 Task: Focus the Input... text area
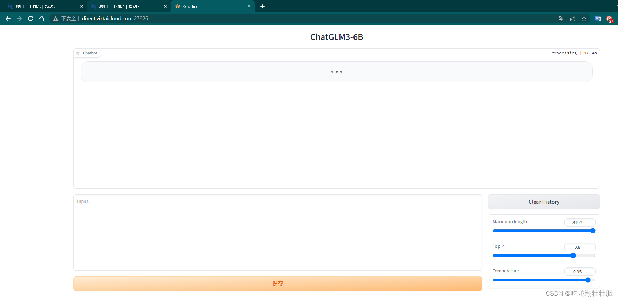tap(277, 232)
